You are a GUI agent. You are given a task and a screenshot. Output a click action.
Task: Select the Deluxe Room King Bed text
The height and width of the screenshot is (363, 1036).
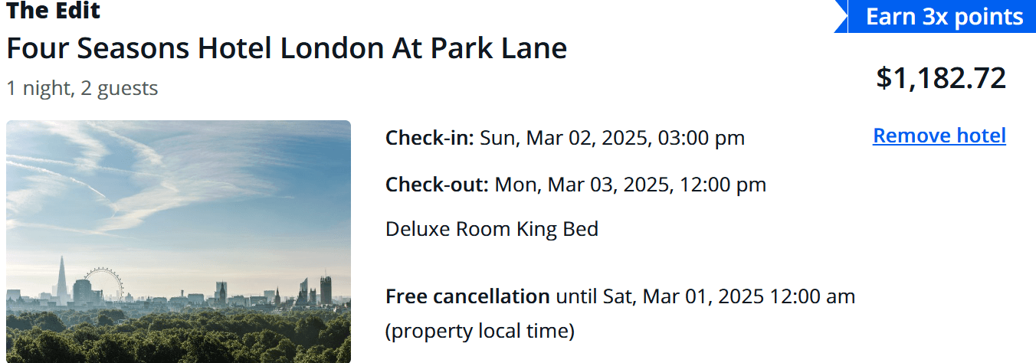pos(491,229)
